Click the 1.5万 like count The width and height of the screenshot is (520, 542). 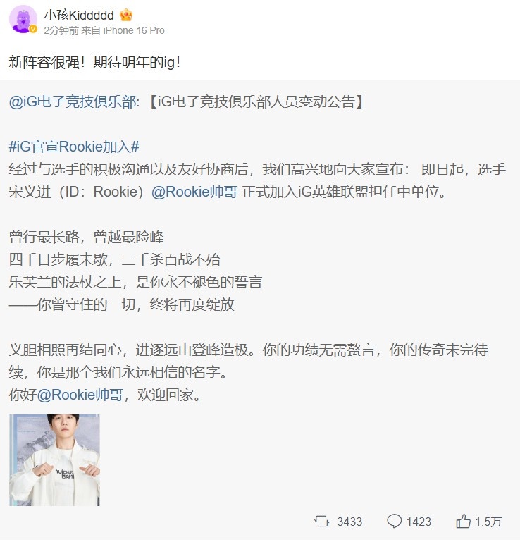488,522
